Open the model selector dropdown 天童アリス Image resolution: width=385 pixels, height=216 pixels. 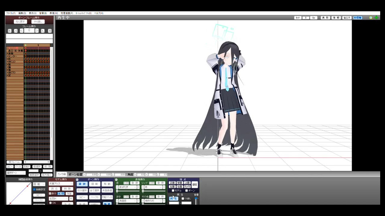(61, 184)
